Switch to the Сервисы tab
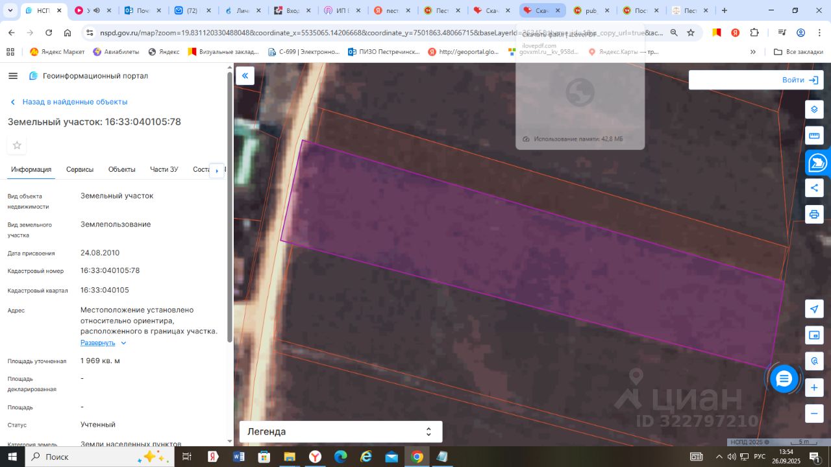The height and width of the screenshot is (467, 831). [x=80, y=169]
